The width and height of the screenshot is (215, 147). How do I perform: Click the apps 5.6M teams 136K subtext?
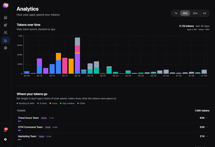click(198, 30)
